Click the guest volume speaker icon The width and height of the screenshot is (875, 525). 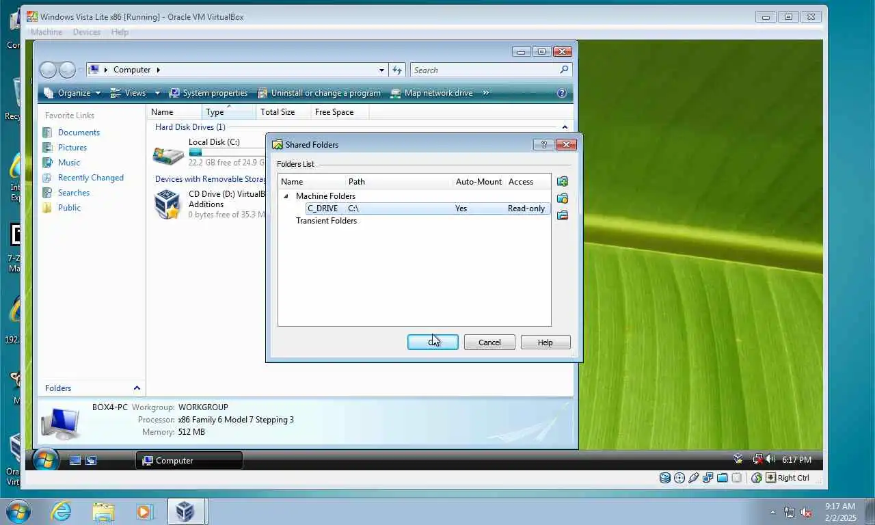[770, 459]
